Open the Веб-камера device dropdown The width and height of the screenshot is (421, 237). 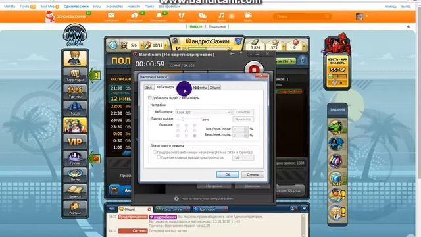tap(203, 112)
